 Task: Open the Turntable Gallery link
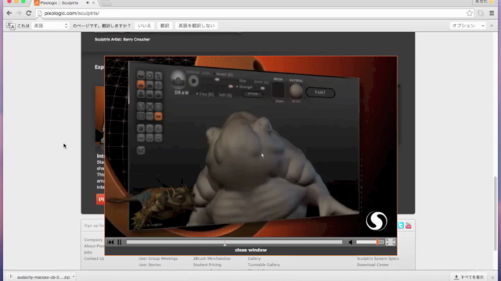(264, 265)
